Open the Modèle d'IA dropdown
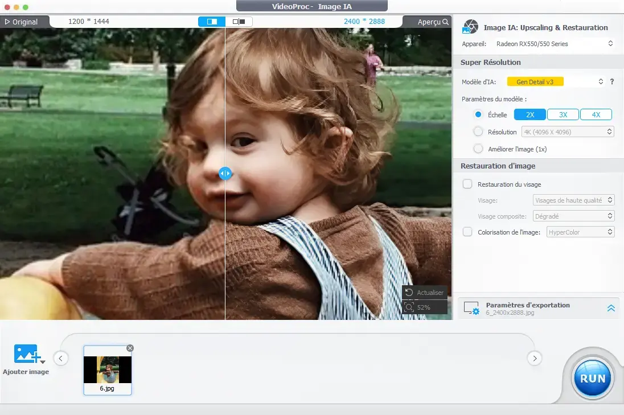Screen dimensions: 624x415 pos(601,81)
